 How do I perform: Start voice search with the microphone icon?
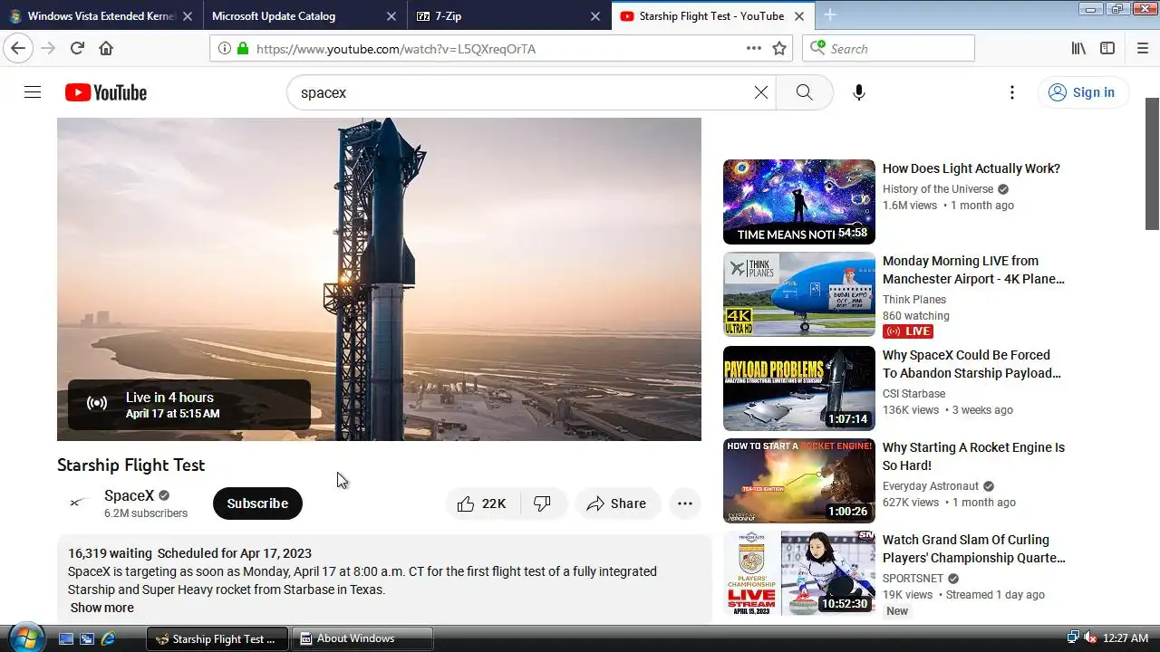pos(859,92)
